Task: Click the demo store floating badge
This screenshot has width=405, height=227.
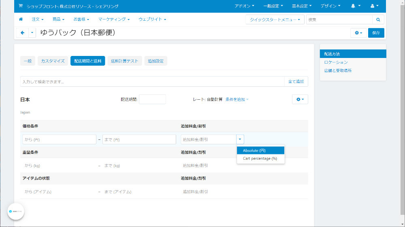Action: coord(16,211)
